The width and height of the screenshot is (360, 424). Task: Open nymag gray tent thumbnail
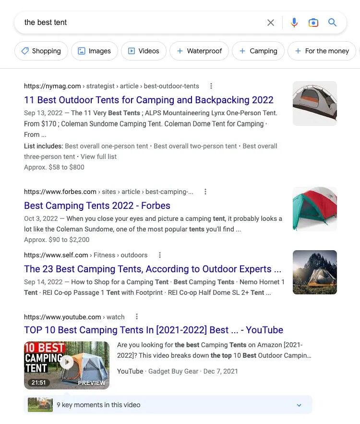315,104
